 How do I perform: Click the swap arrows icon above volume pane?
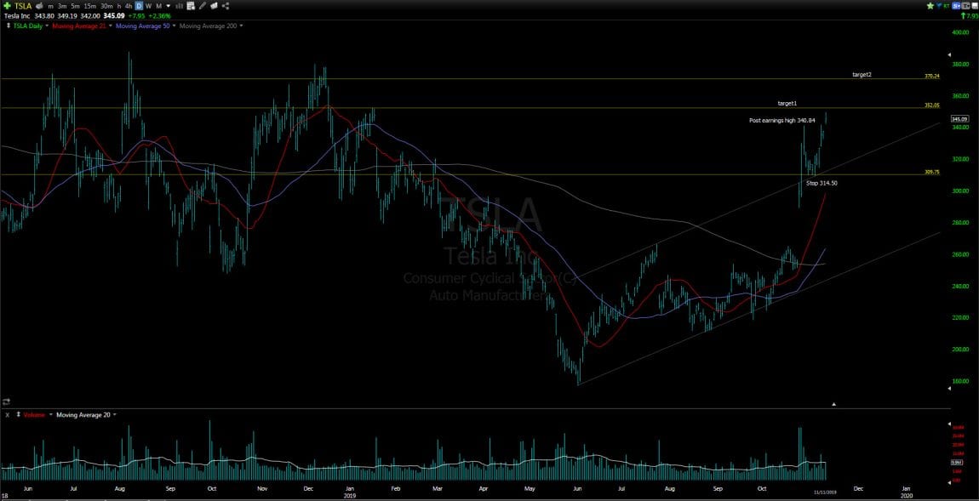6,401
